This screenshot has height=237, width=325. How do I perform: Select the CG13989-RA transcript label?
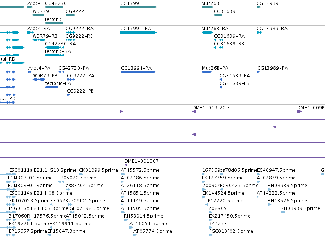[x=272, y=28]
